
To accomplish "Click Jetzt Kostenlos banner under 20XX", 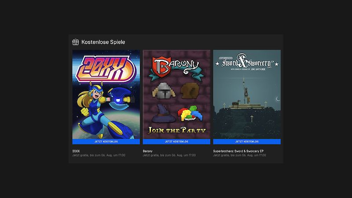I will click(106, 142).
